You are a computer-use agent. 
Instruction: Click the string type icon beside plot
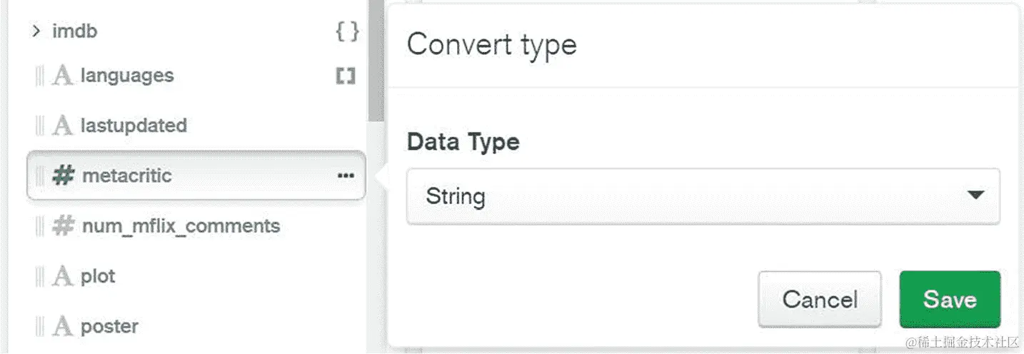click(x=63, y=277)
